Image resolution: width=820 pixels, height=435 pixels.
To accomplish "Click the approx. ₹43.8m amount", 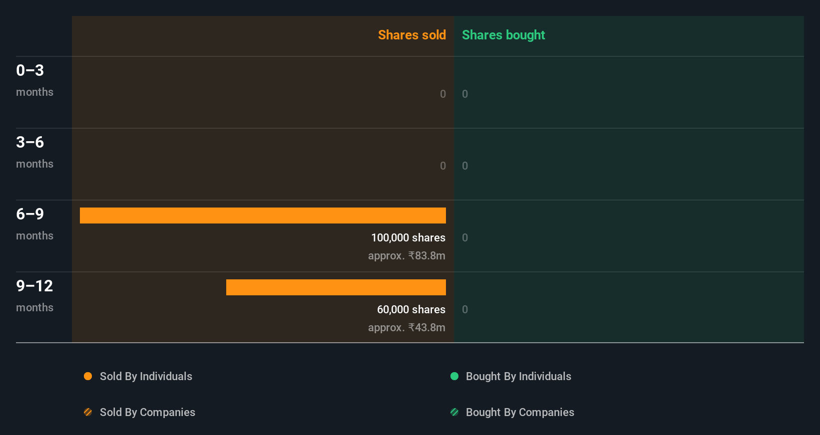I will [x=407, y=328].
